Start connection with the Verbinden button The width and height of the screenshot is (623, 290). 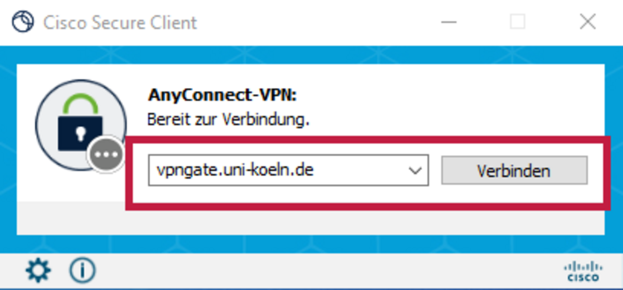(514, 170)
